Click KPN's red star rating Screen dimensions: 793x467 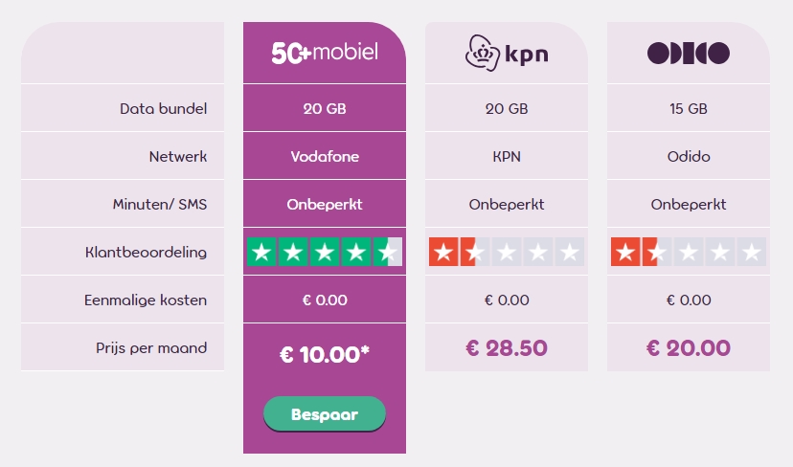[x=507, y=252]
